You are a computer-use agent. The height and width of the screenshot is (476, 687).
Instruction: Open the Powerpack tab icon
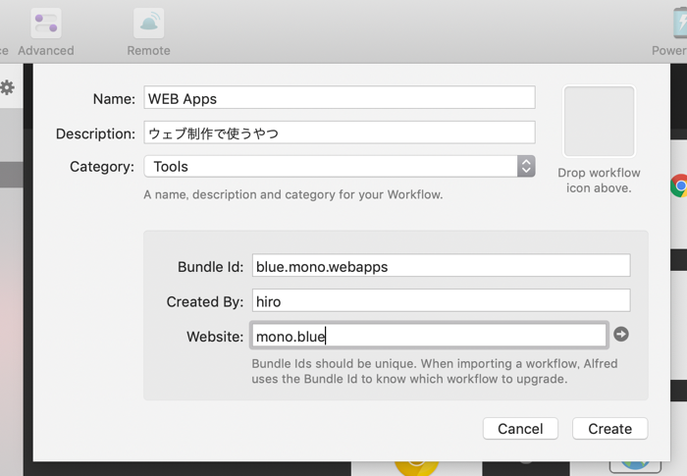pyautogui.click(x=679, y=24)
